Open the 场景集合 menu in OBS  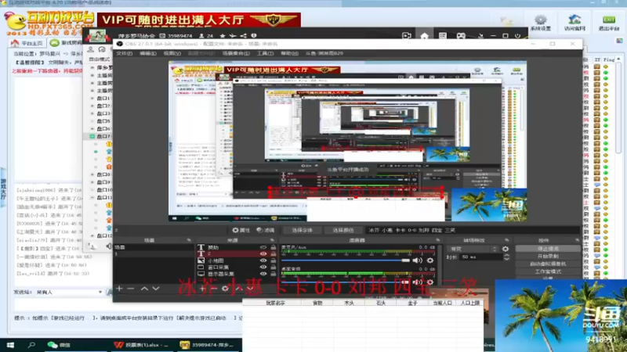pyautogui.click(x=236, y=53)
